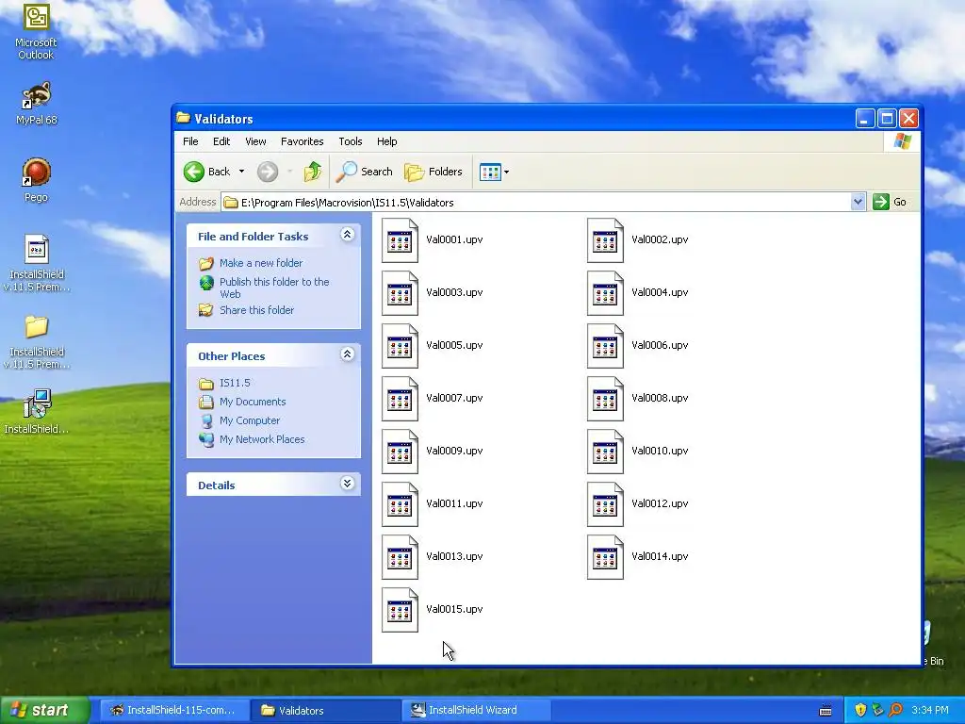Open My Documents from Other Places
Image resolution: width=965 pixels, height=724 pixels.
(x=253, y=402)
